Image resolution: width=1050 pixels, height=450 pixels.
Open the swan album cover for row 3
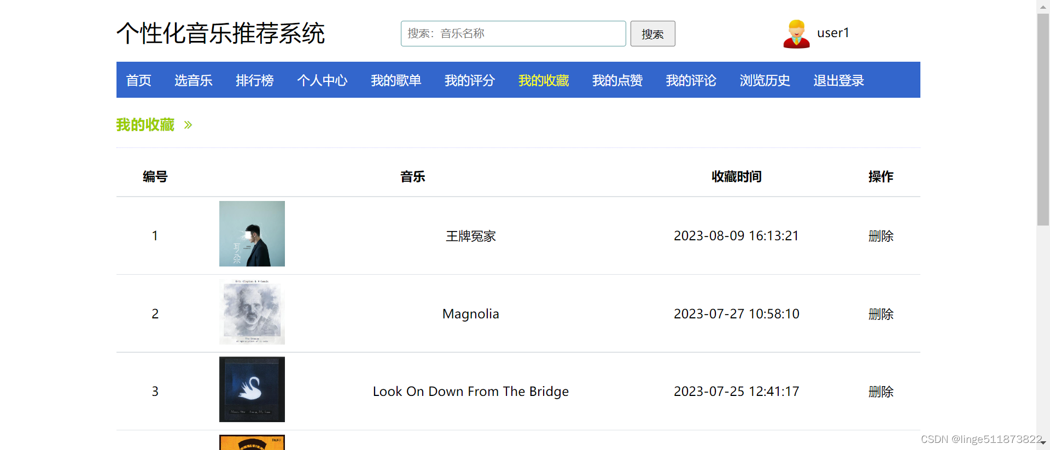tap(252, 389)
